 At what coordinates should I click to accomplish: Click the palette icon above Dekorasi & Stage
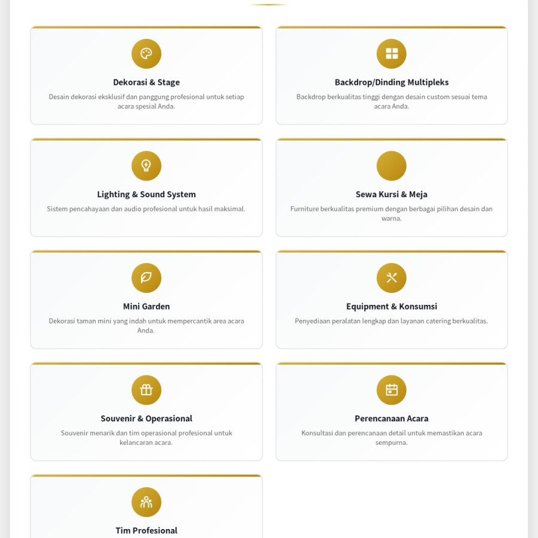pos(146,54)
